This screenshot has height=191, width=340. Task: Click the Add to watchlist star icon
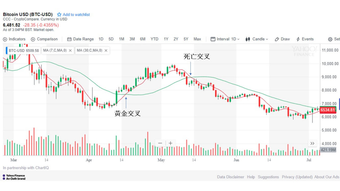[59, 15]
